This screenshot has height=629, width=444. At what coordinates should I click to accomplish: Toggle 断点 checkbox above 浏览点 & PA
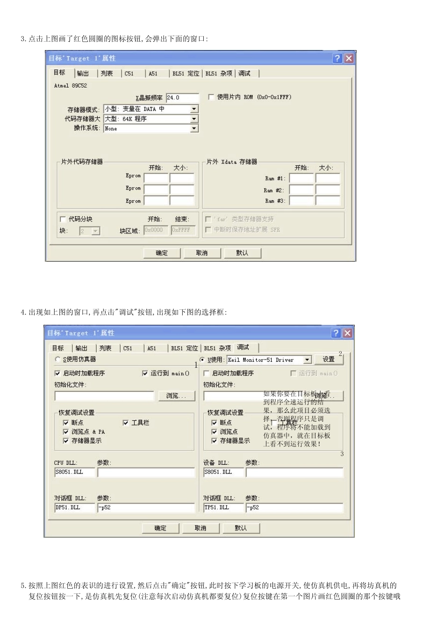(x=66, y=423)
